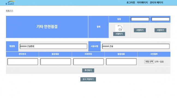The width and height of the screenshot is (177, 98).
Task: Click 서명하기 button in the middle approval column
Action: tap(140, 30)
